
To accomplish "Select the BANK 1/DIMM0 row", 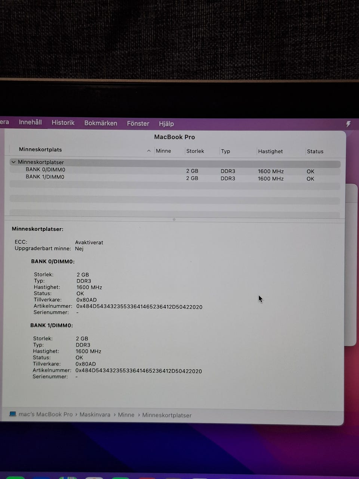I will tap(45, 177).
